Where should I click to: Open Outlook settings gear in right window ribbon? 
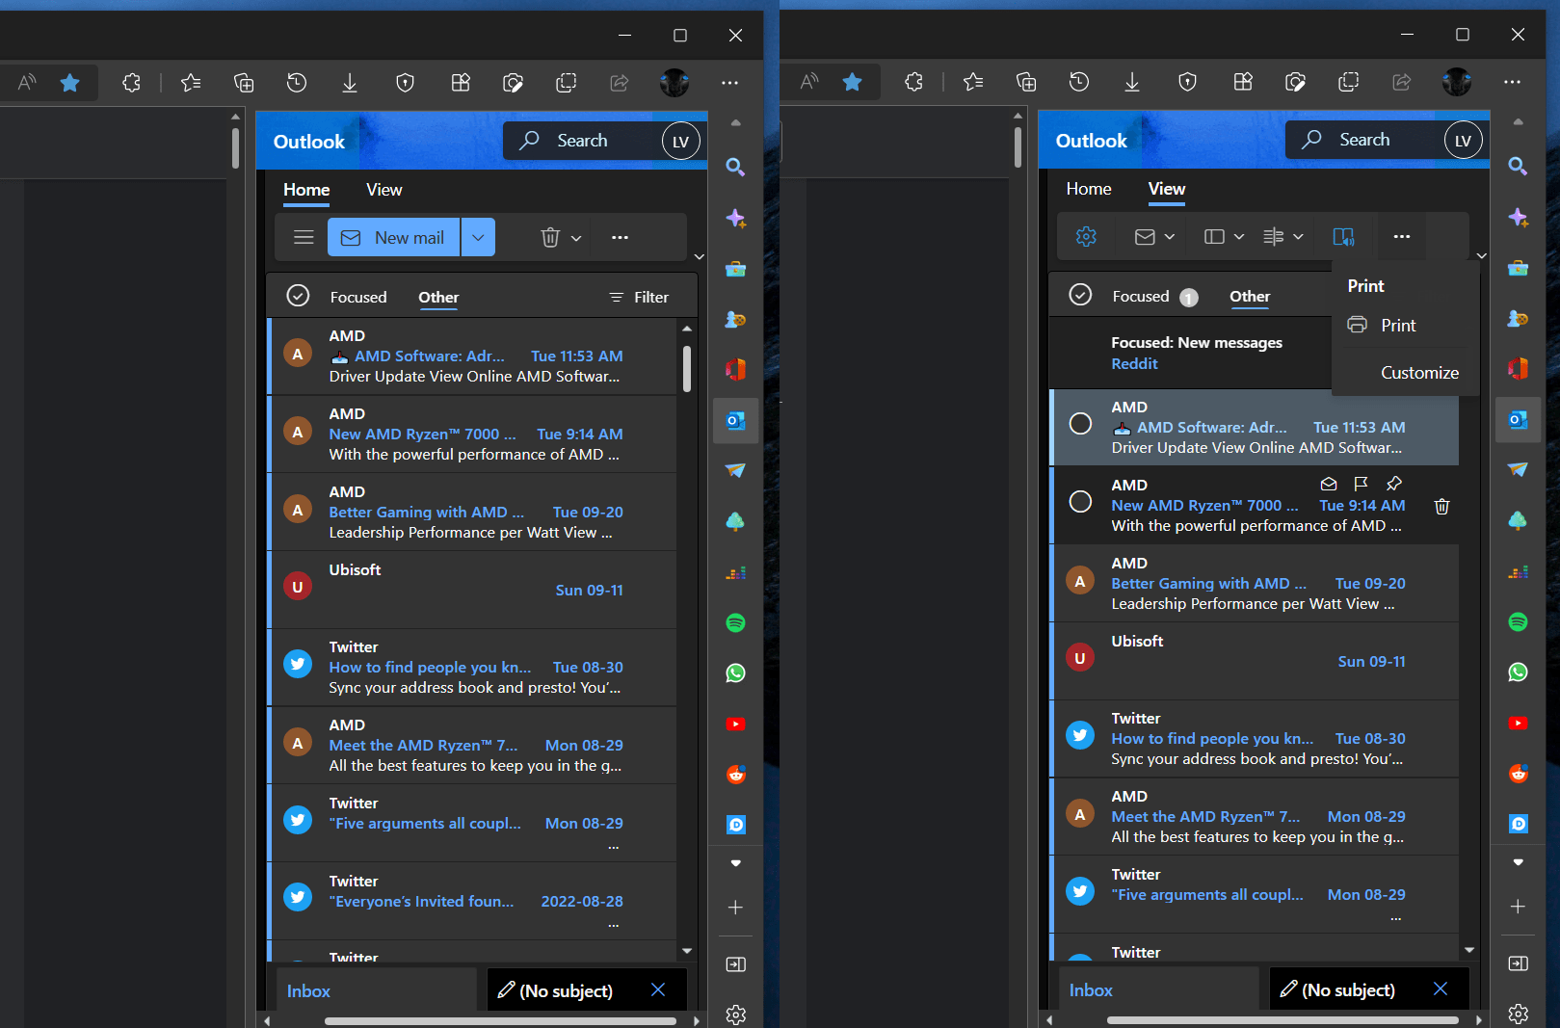[1086, 237]
